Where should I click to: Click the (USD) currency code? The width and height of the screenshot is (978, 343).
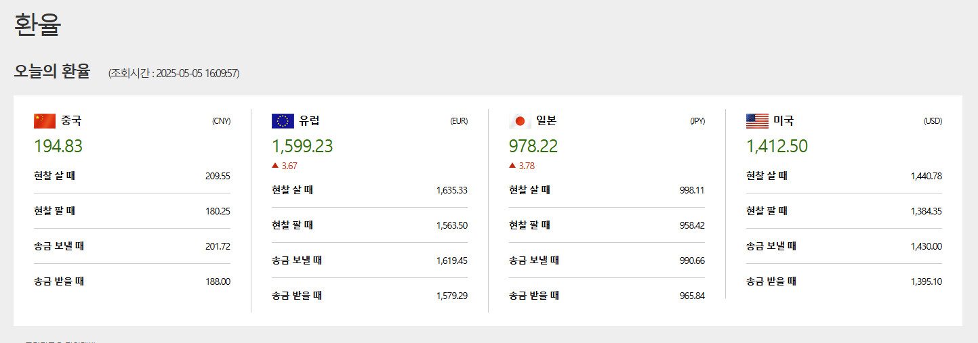pos(933,121)
